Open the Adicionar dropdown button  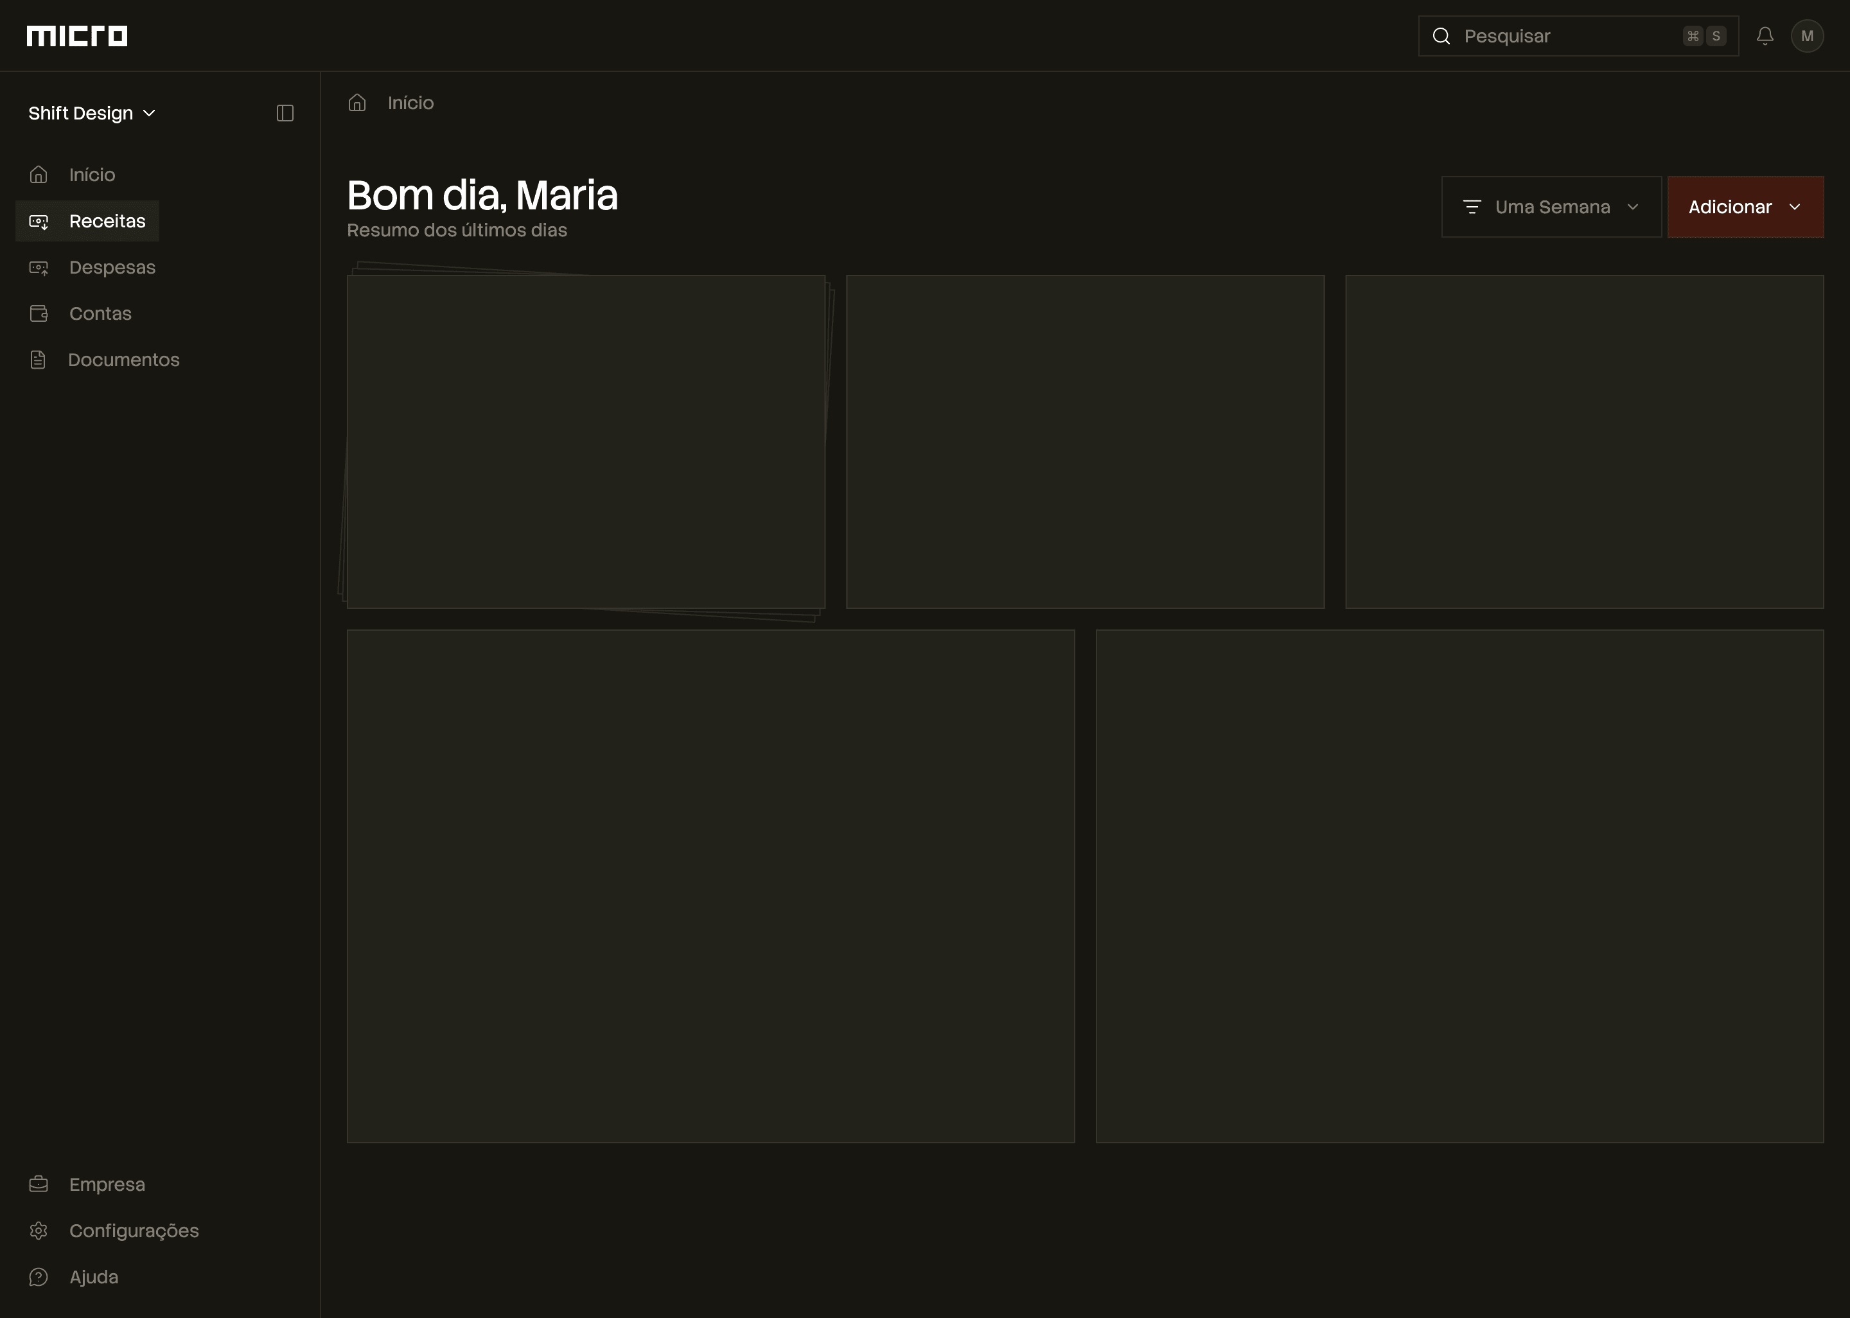(x=1745, y=207)
